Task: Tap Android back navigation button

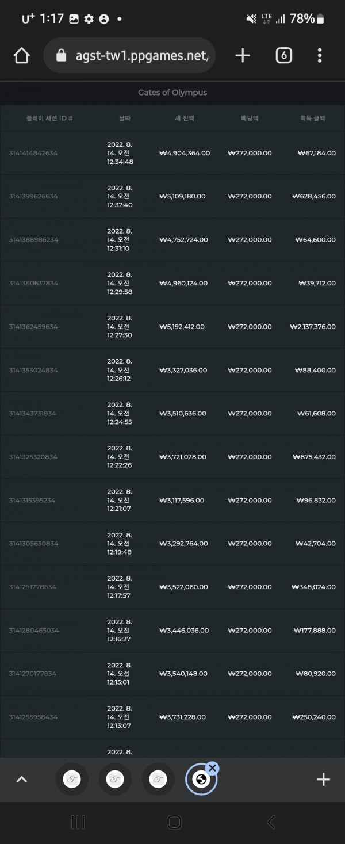Action: (271, 822)
